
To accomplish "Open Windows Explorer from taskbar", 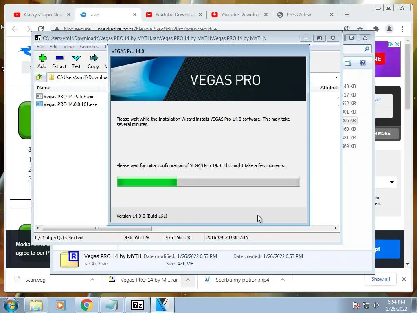I will point(36,305).
